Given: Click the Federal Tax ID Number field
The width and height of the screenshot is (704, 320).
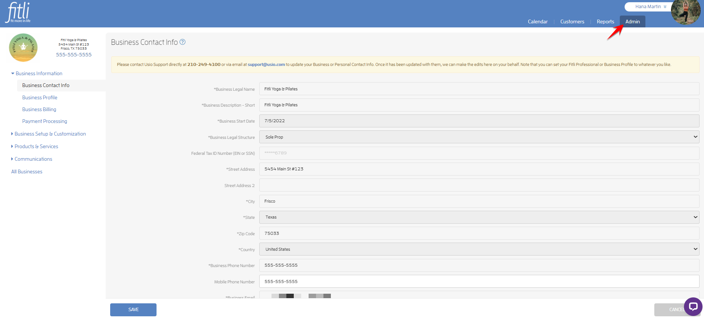Looking at the screenshot, I should 479,153.
